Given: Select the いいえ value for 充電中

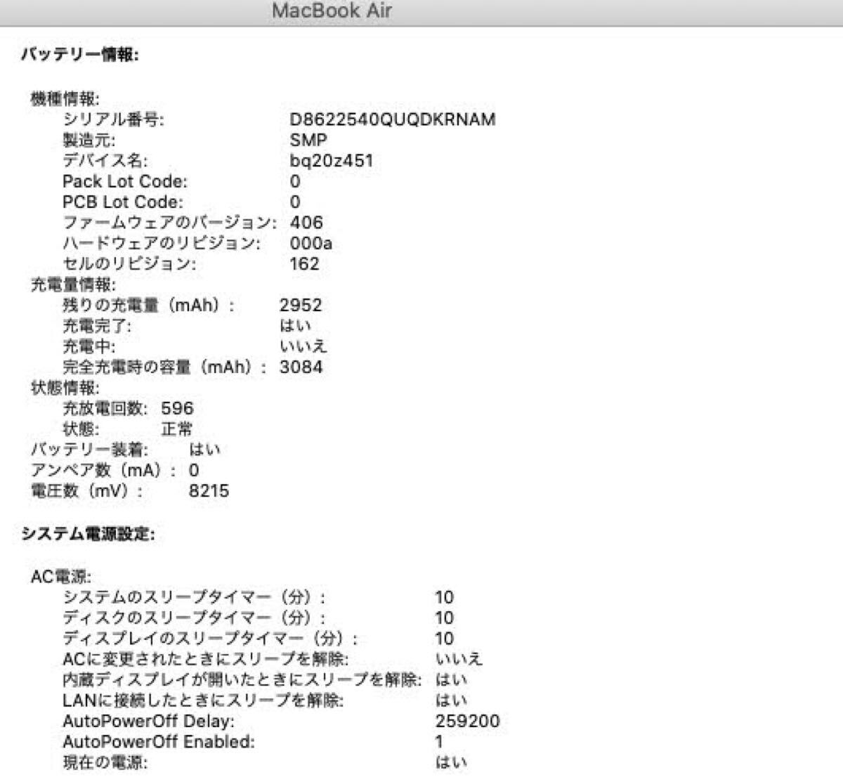Looking at the screenshot, I should [x=303, y=346].
